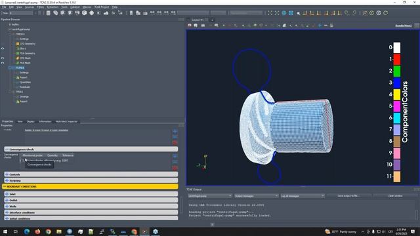Expand the Walls section

tap(91, 206)
